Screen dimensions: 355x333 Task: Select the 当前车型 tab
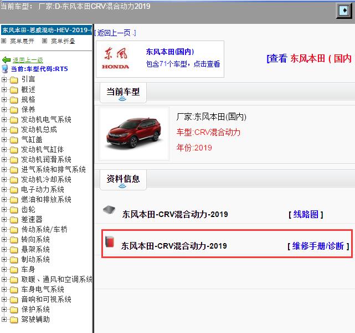(x=123, y=93)
